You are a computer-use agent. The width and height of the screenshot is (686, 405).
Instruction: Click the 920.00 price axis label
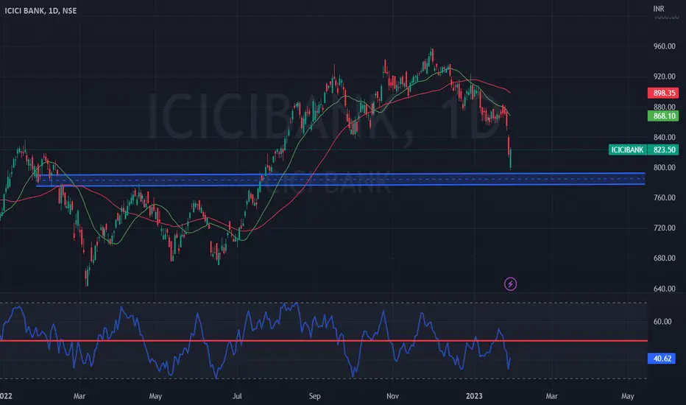[x=664, y=77]
